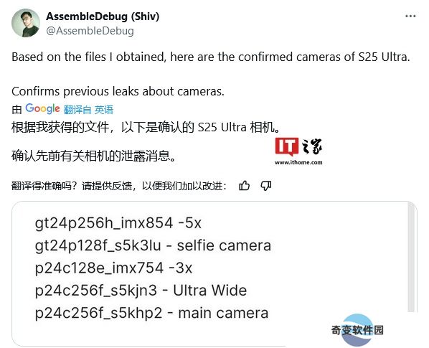This screenshot has height=348, width=429.
Task: Click the Google logo in translation note
Action: click(42, 108)
